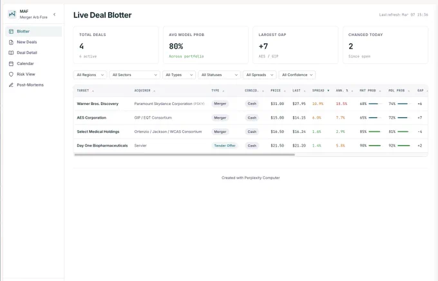Click the MAF logo icon

pos(12,14)
